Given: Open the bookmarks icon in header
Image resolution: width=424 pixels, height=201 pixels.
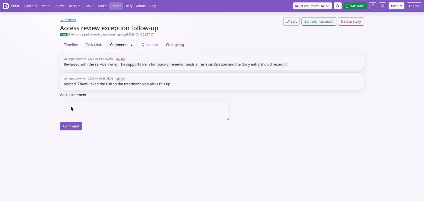Looking at the screenshot, I should click(x=373, y=6).
